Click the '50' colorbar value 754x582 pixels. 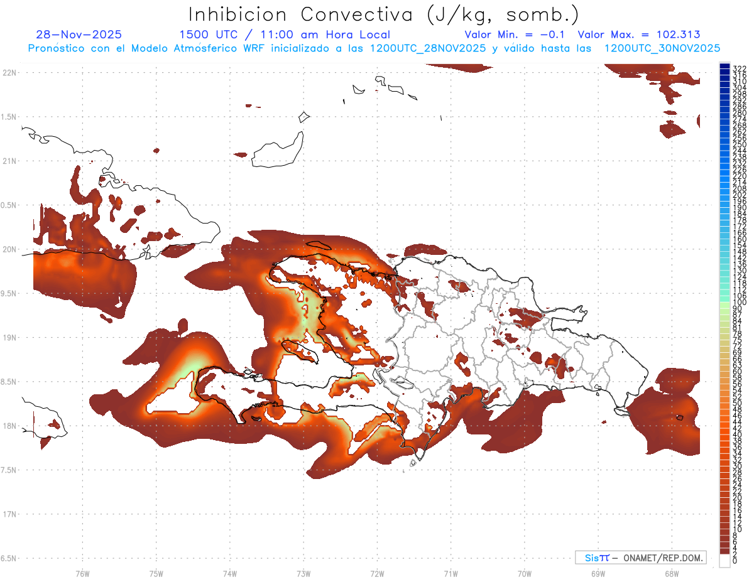[x=737, y=403]
